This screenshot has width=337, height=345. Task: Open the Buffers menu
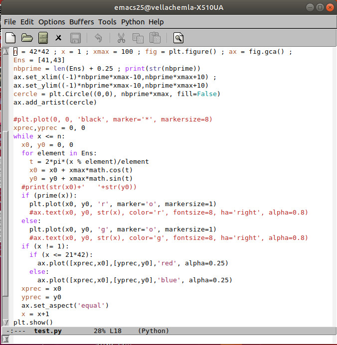pos(81,22)
